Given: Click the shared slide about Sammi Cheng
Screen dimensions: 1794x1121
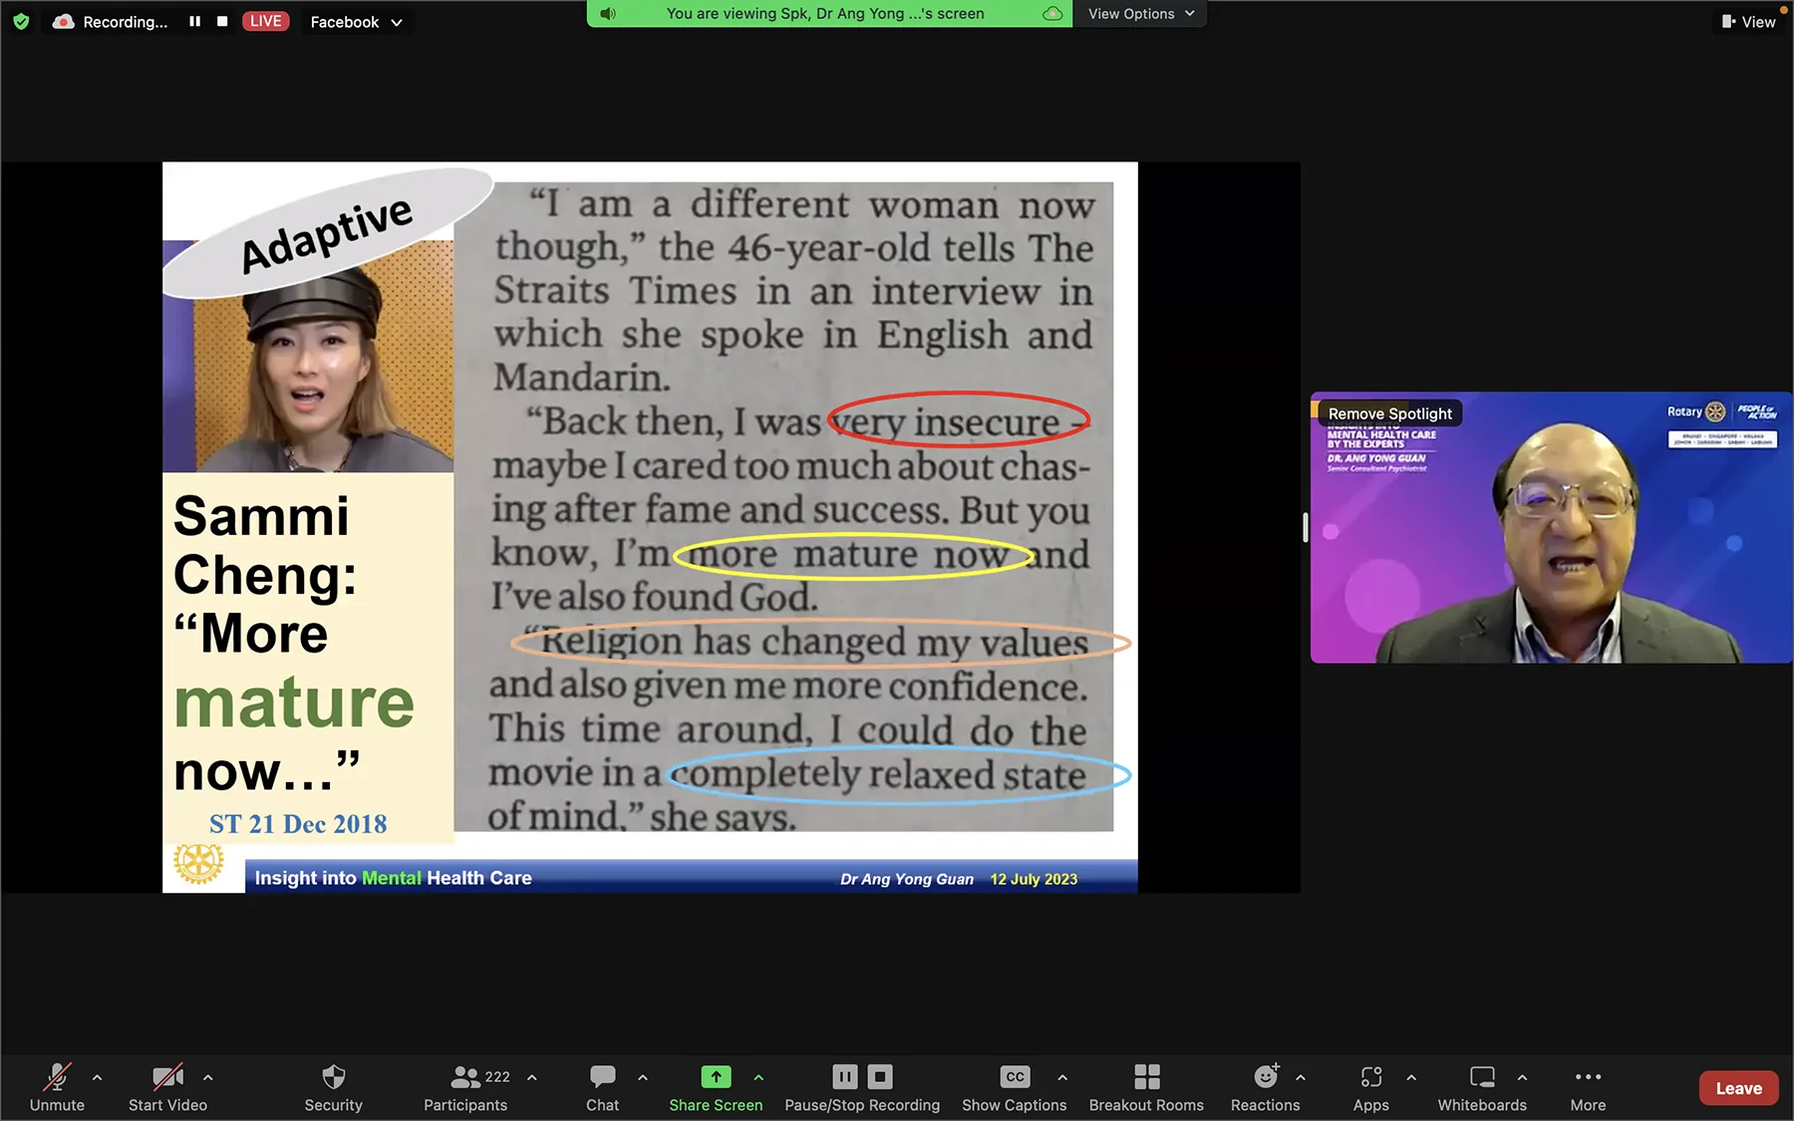Looking at the screenshot, I should click(650, 527).
